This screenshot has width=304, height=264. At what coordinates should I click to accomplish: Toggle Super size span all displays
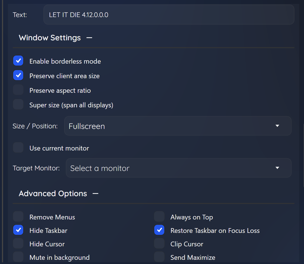(18, 105)
